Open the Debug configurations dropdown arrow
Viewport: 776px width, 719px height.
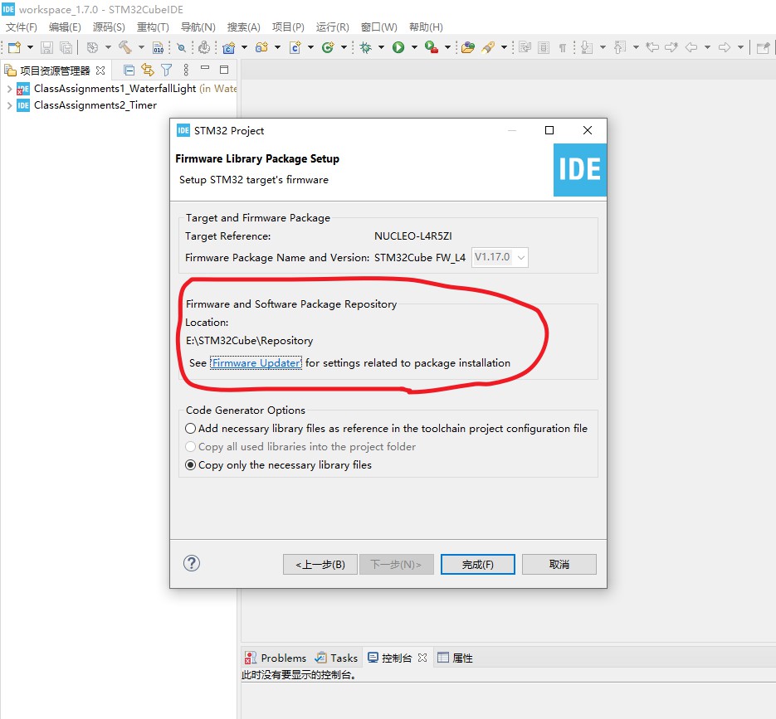[381, 47]
